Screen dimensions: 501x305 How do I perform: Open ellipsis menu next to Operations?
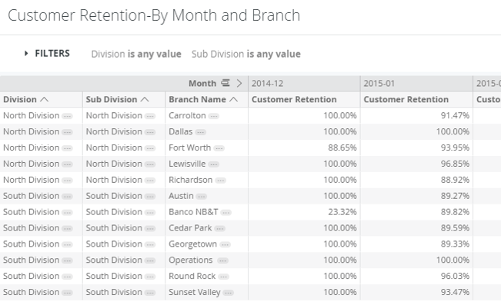pos(222,260)
